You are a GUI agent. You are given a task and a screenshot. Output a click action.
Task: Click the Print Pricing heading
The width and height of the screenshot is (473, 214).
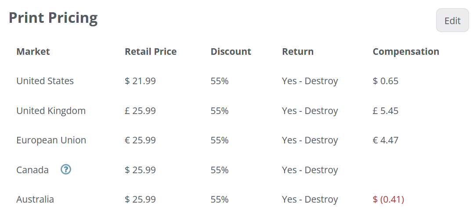coord(53,18)
